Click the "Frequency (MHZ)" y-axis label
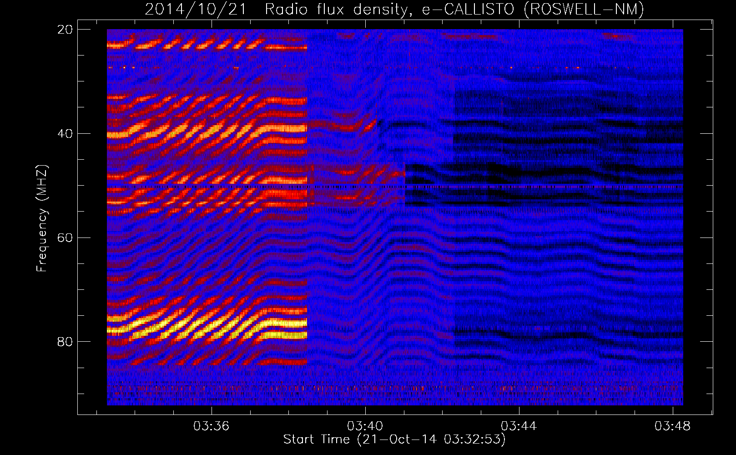This screenshot has height=455, width=736. 42,218
